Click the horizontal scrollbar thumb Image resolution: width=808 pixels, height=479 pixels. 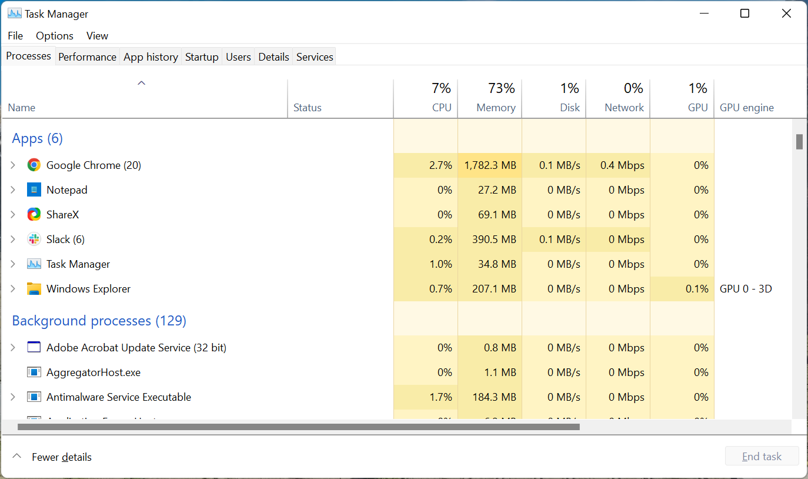coord(299,427)
